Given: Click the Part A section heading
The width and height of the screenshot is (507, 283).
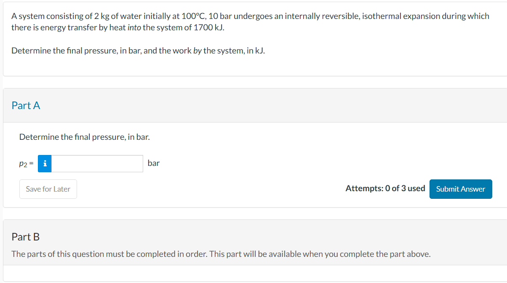Looking at the screenshot, I should tap(26, 106).
